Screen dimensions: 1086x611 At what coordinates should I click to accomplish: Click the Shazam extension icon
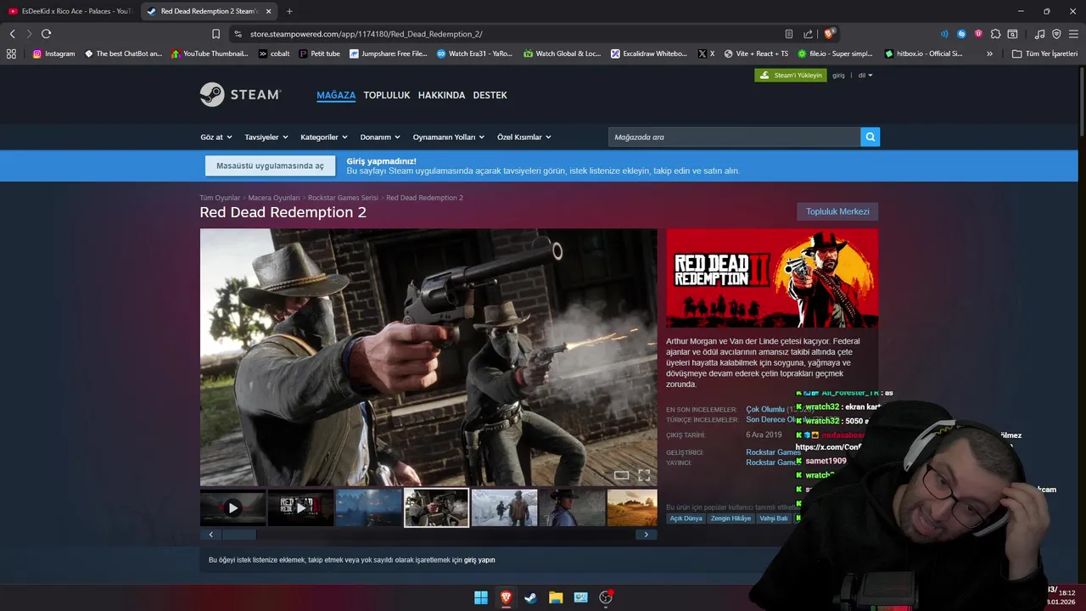click(x=961, y=34)
